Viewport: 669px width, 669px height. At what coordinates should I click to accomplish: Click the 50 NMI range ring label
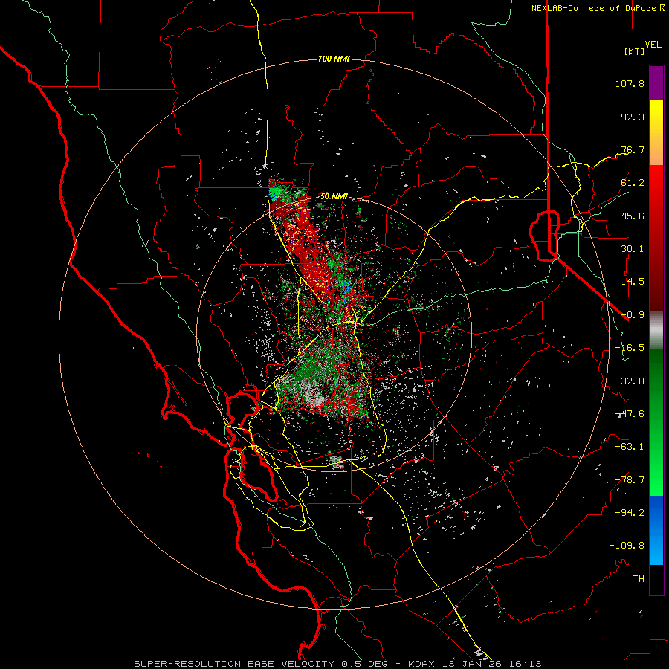point(334,196)
